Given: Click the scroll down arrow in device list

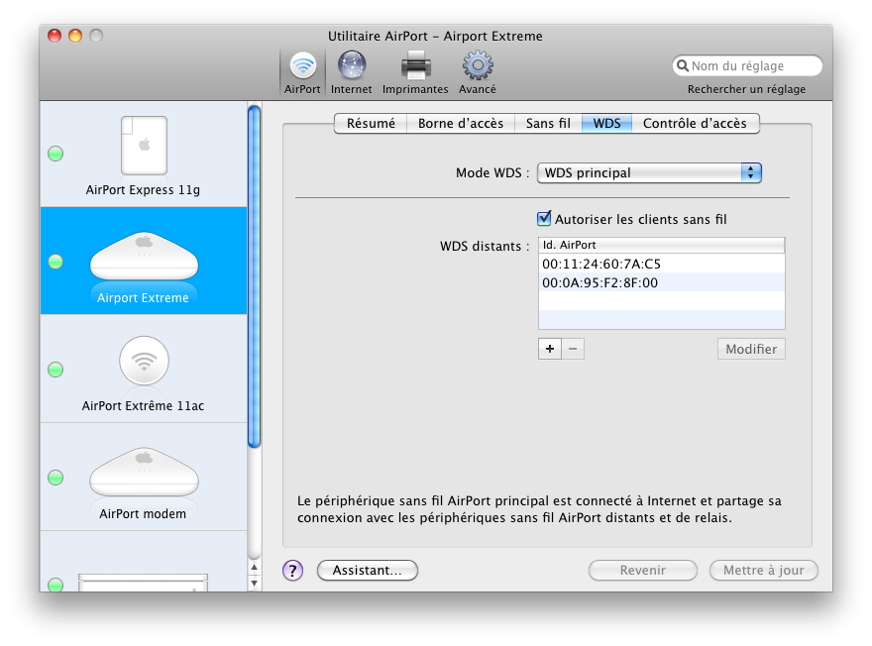Looking at the screenshot, I should click(x=254, y=583).
